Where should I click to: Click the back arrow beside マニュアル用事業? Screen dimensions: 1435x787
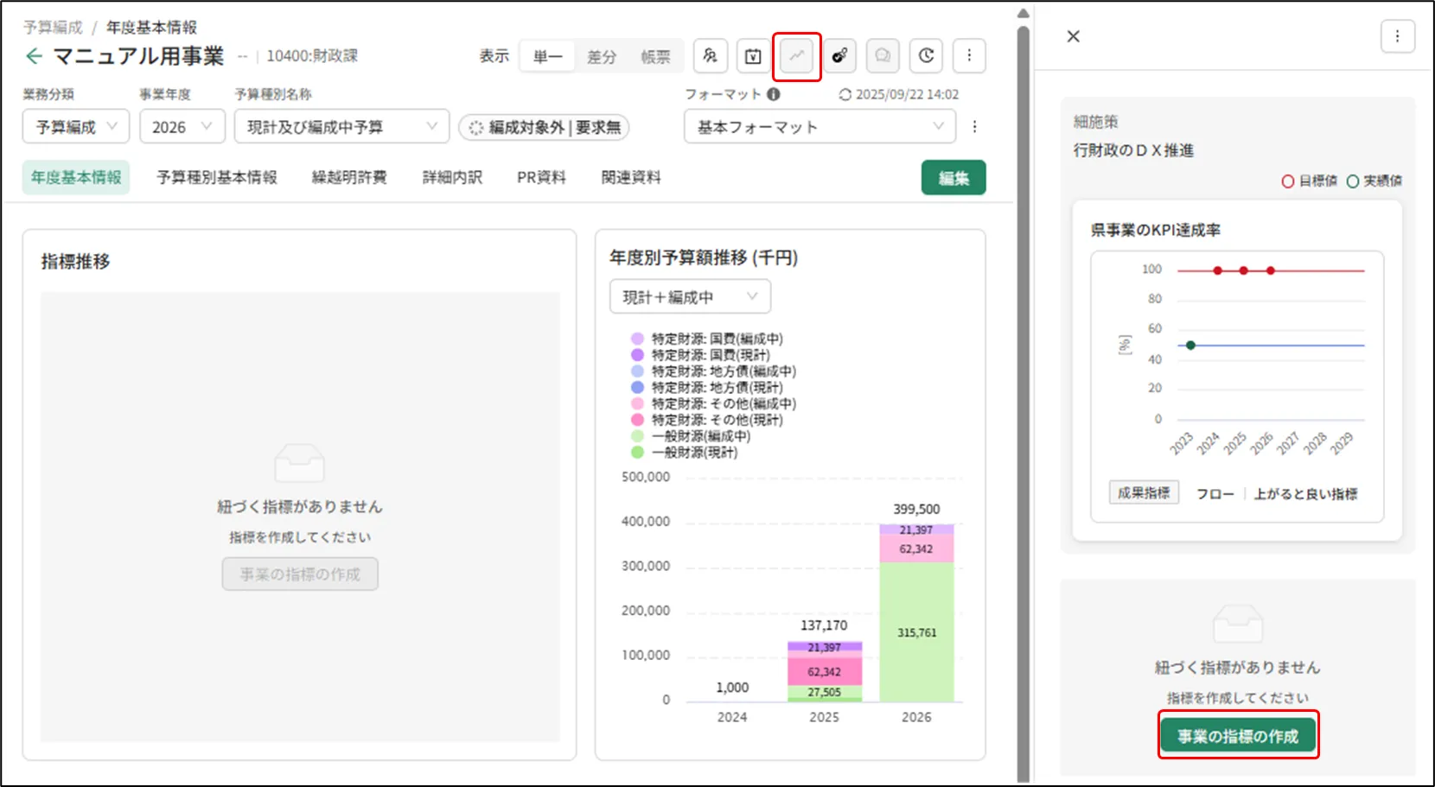click(34, 56)
